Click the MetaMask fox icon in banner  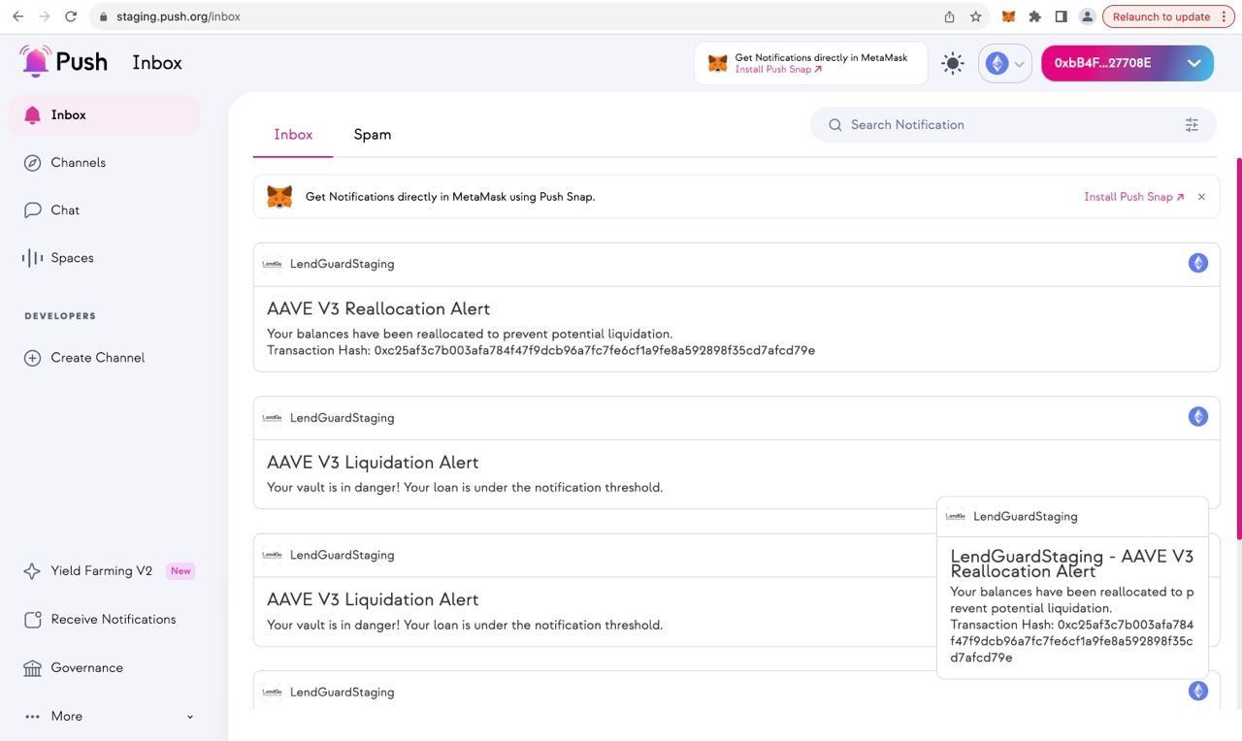[279, 197]
